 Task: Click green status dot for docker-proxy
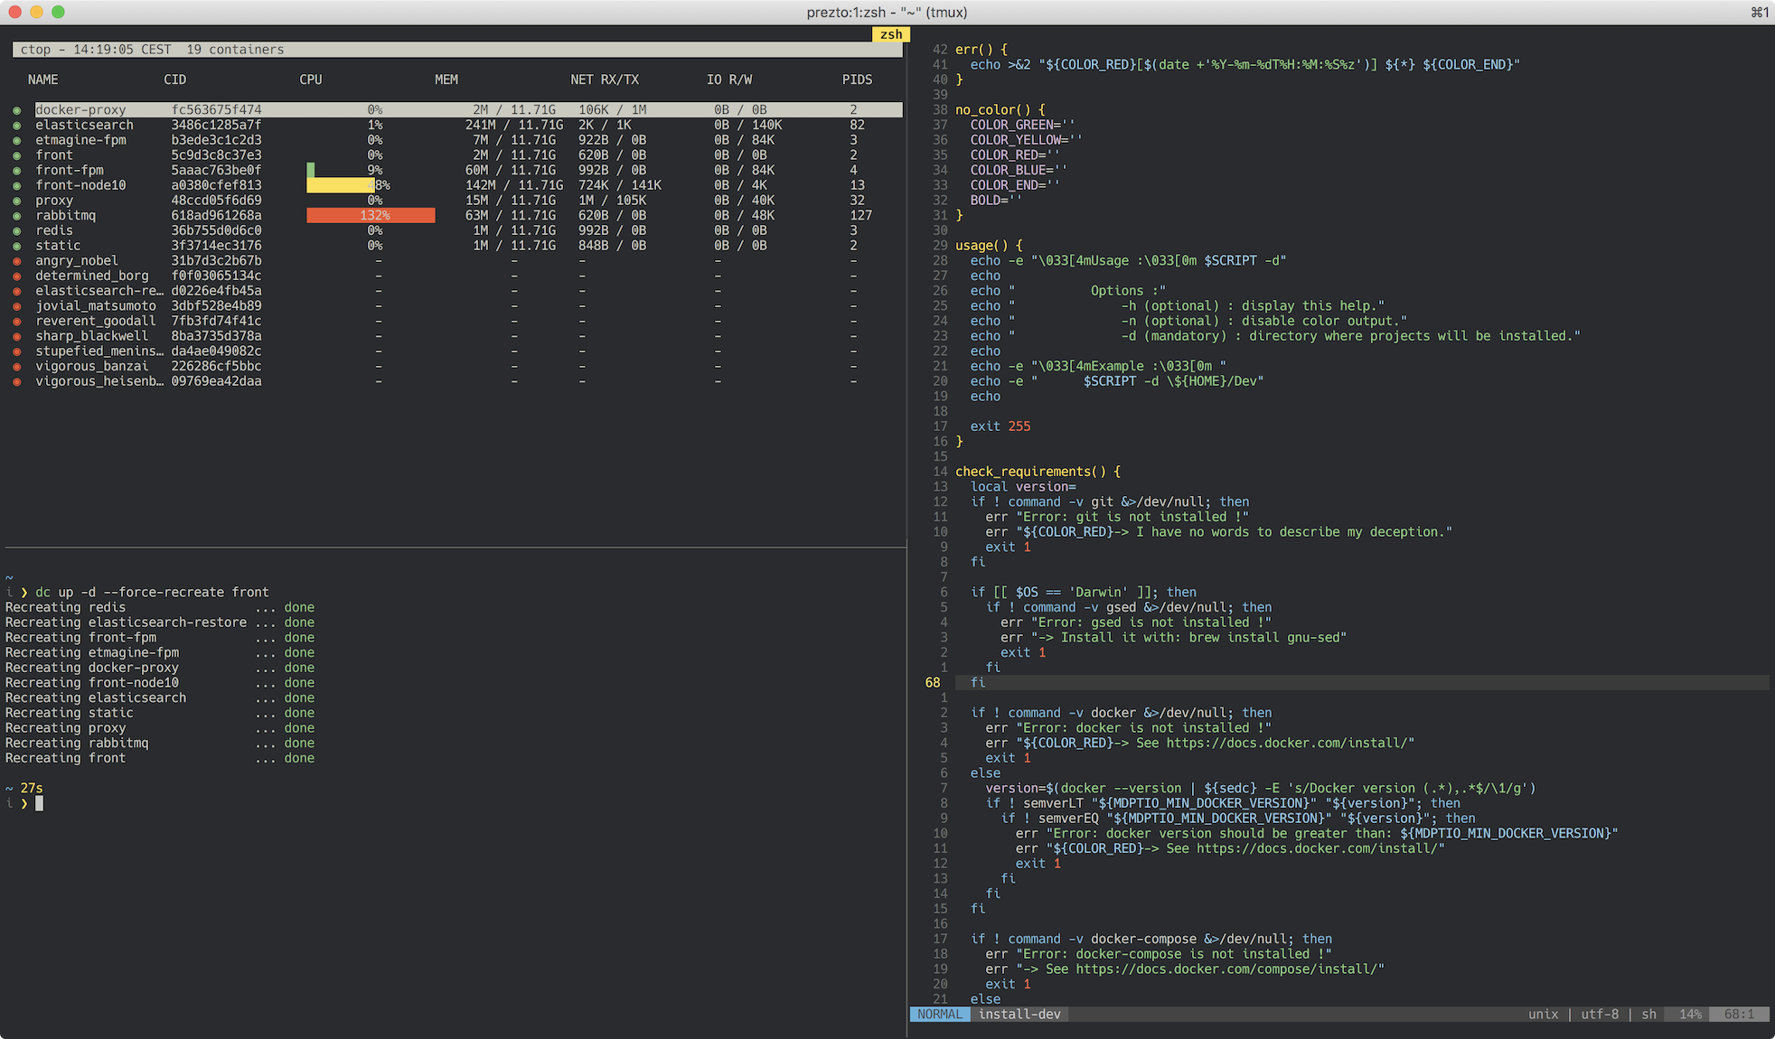16,110
